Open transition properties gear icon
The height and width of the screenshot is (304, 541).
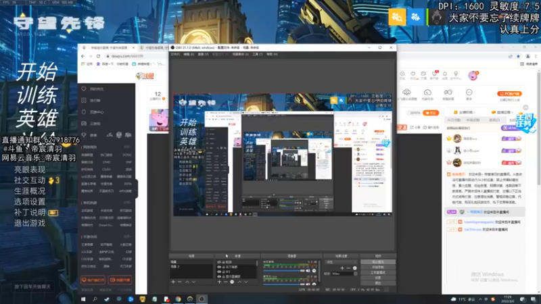click(354, 268)
